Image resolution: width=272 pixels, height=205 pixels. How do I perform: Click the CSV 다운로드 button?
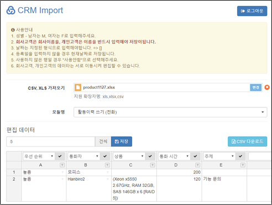[247, 142]
